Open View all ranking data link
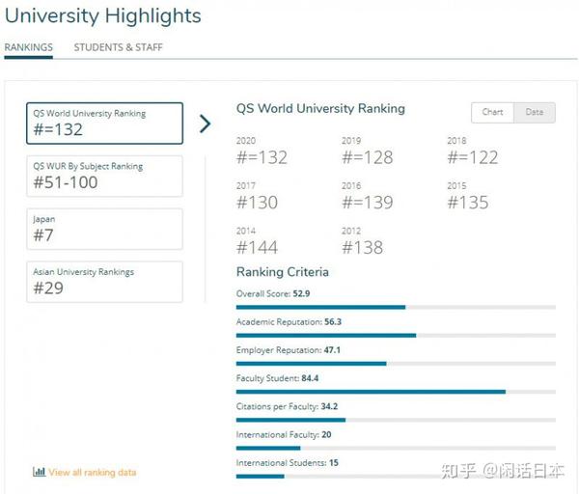Viewport: 579px width, 494px height. click(x=93, y=472)
